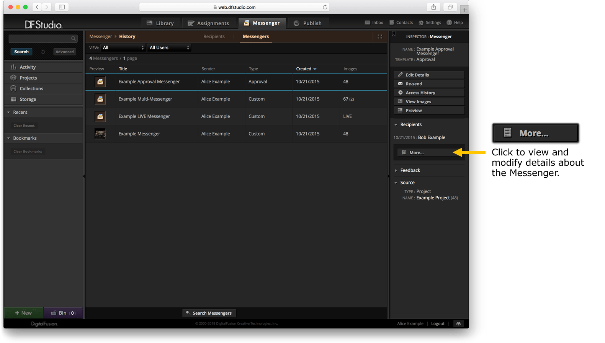Open Projects in the sidebar
605x343 pixels.
pos(43,78)
